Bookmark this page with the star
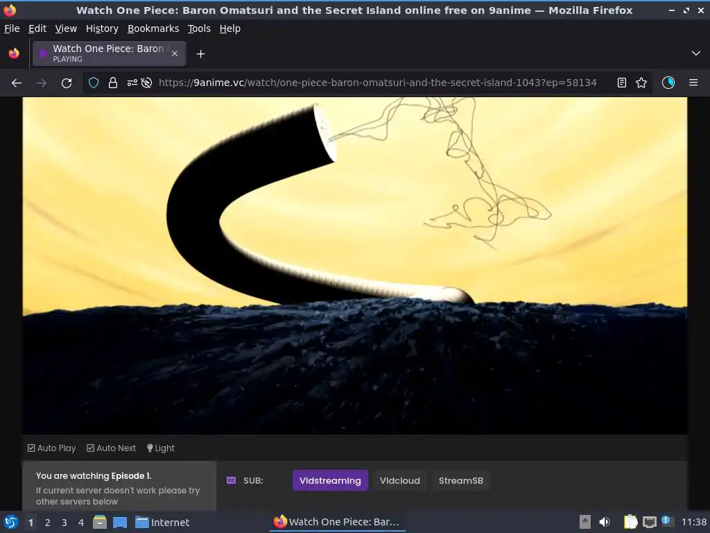 point(641,83)
